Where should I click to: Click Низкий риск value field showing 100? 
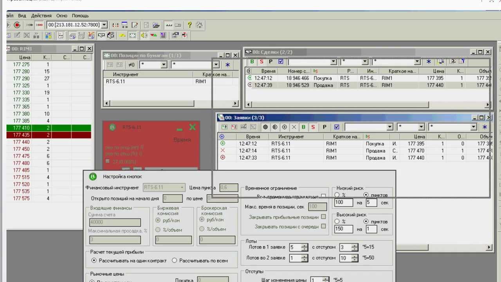[344, 202]
